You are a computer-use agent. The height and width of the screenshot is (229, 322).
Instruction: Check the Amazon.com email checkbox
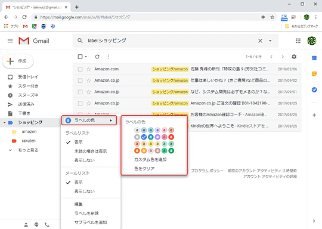80,69
